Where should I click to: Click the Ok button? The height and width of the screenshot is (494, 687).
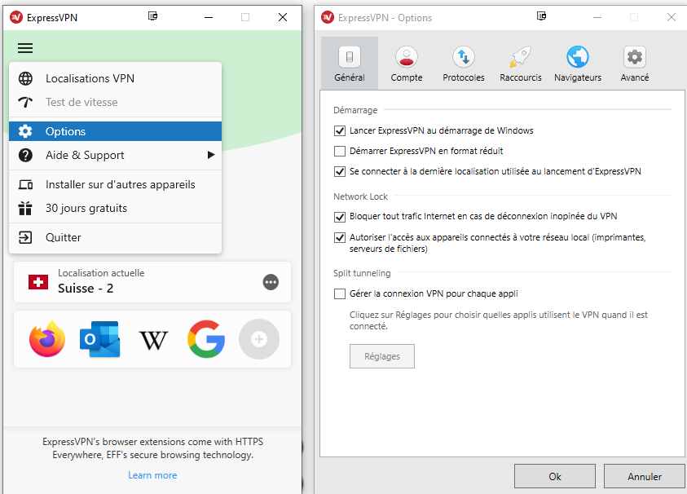coord(555,476)
